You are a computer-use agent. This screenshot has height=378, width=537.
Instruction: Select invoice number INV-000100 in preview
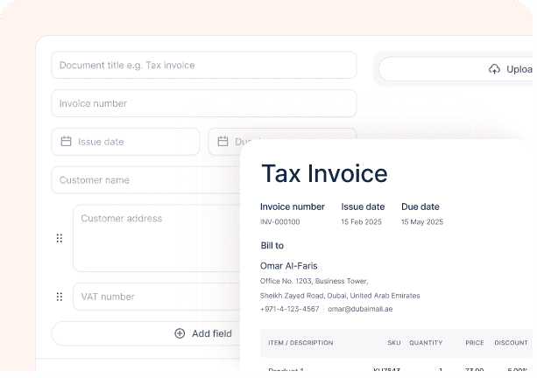280,222
